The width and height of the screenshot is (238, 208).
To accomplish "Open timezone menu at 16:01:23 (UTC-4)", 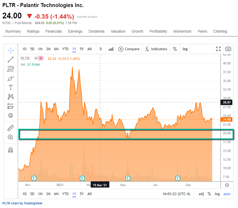I will [176, 194].
